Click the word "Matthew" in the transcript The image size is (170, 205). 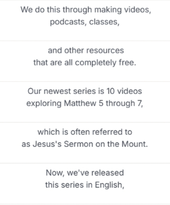point(80,103)
